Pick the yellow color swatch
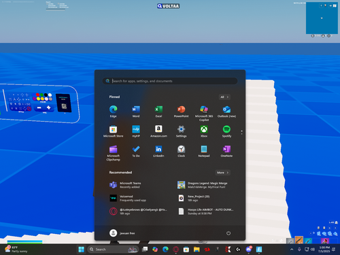The width and height of the screenshot is (340, 255). tap(38, 99)
